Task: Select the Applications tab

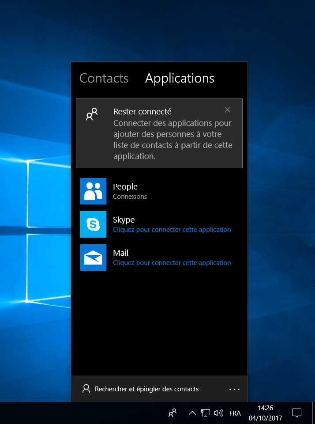Action: point(180,79)
